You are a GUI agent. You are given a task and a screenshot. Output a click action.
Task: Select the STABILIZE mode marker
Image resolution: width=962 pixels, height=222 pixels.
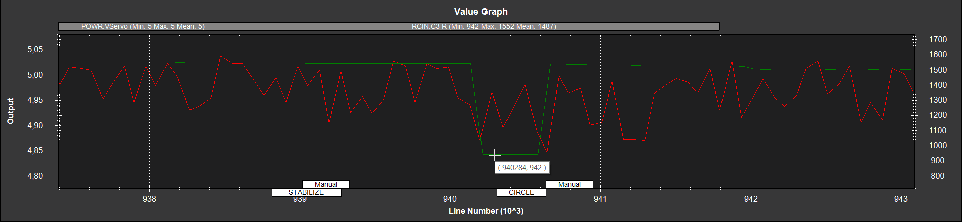(306, 192)
